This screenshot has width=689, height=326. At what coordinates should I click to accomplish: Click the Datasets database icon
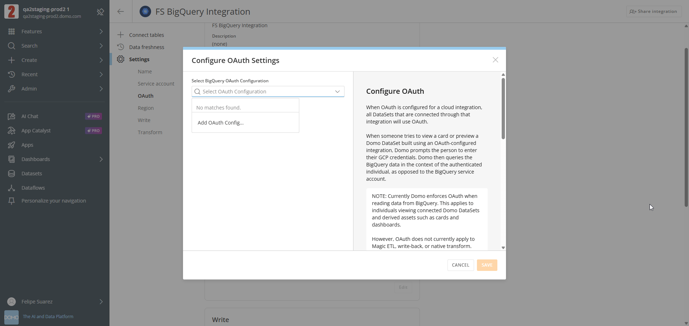[11, 174]
